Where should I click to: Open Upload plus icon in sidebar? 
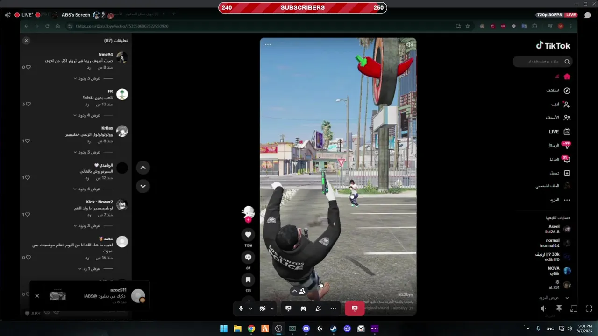pyautogui.click(x=567, y=173)
